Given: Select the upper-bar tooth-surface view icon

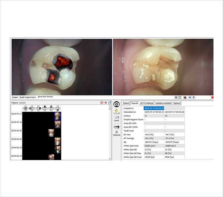Looking at the screenshot, I should (51, 108).
